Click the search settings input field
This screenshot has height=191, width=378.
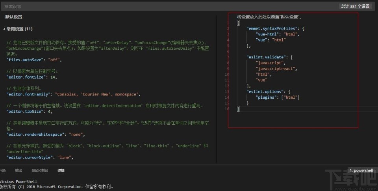pos(157,6)
